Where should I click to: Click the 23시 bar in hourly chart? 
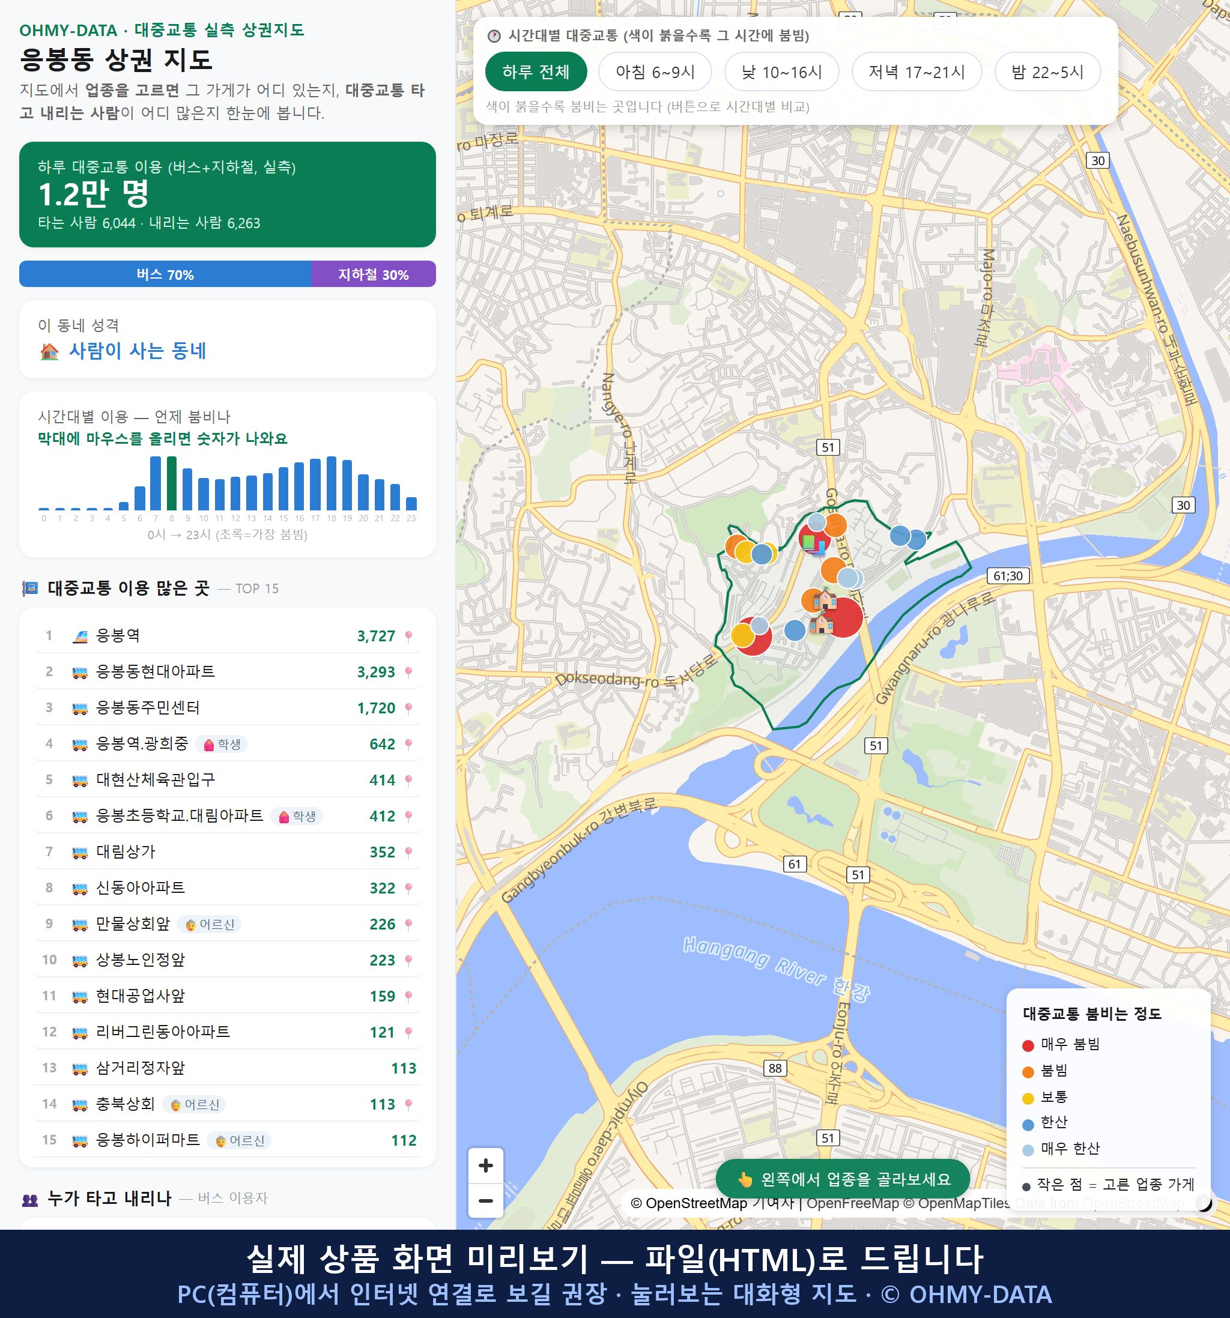[x=411, y=504]
